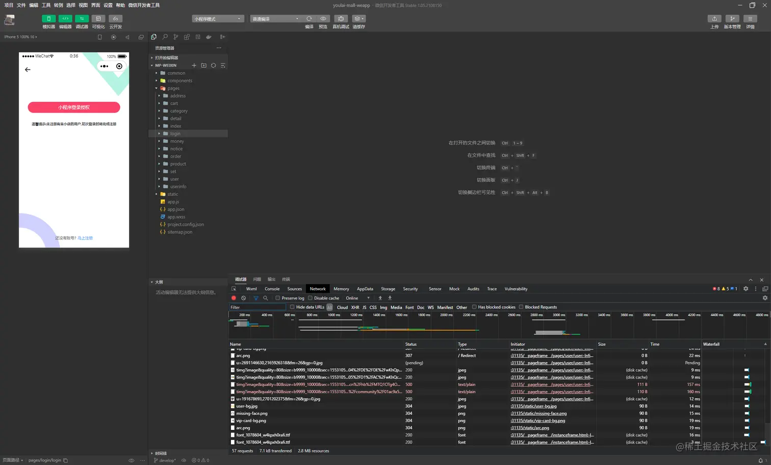
Task: Toggle the 编辑器 editor panel button
Action: [x=65, y=19]
